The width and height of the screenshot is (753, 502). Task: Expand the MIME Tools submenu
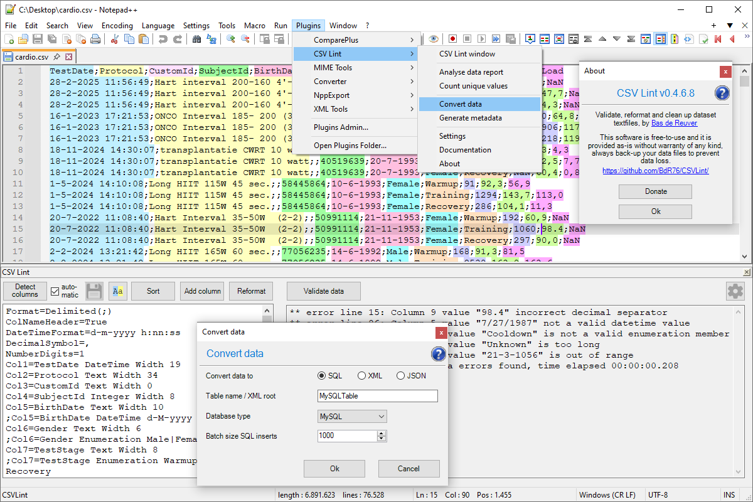tap(355, 68)
